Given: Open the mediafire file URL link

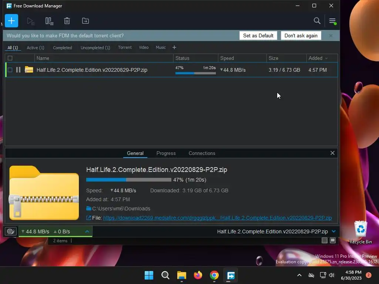Looking at the screenshot, I should (x=218, y=218).
